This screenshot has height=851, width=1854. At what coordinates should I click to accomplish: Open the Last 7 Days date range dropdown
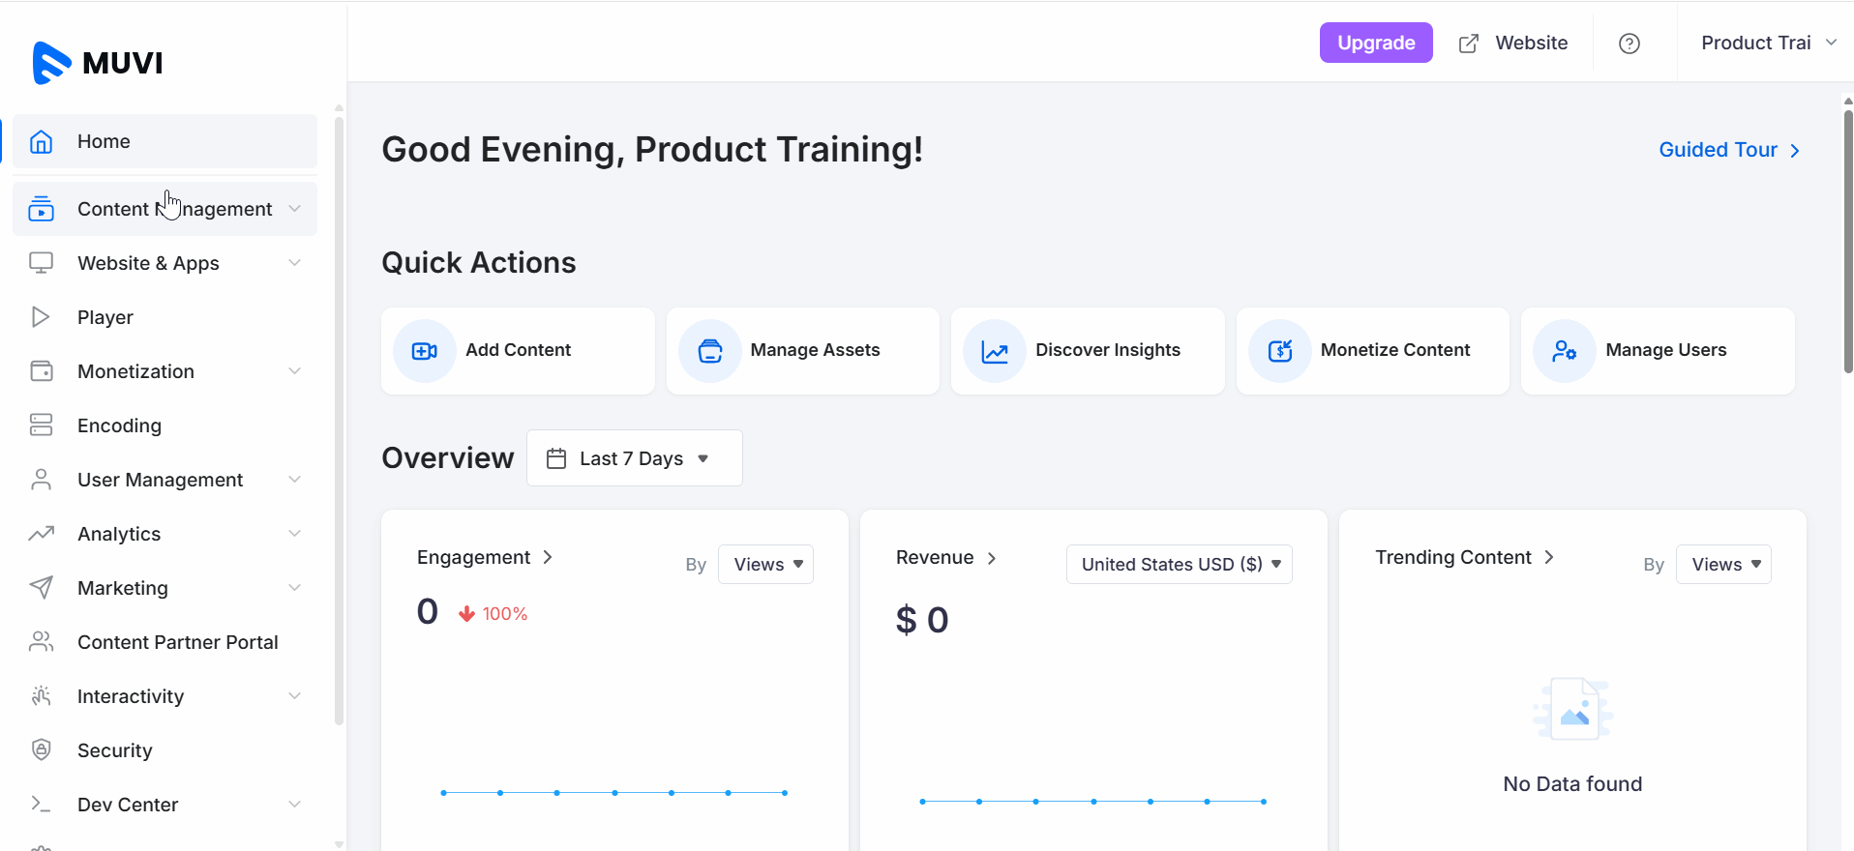tap(634, 458)
